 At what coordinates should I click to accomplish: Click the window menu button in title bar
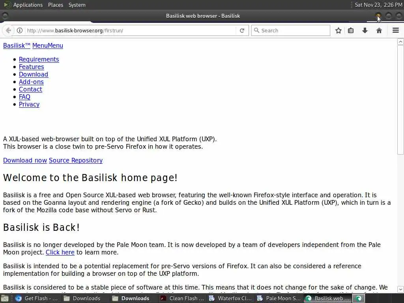coord(5,16)
